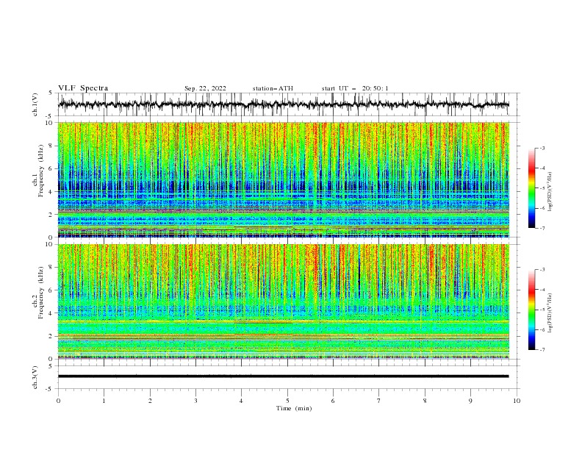The image size is (582, 450).
Task: Select the lower 'log(PSD)(V²/Hz)' colorbar label
Action: 550,312
